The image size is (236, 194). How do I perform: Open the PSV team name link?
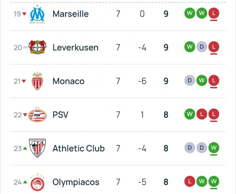point(60,115)
